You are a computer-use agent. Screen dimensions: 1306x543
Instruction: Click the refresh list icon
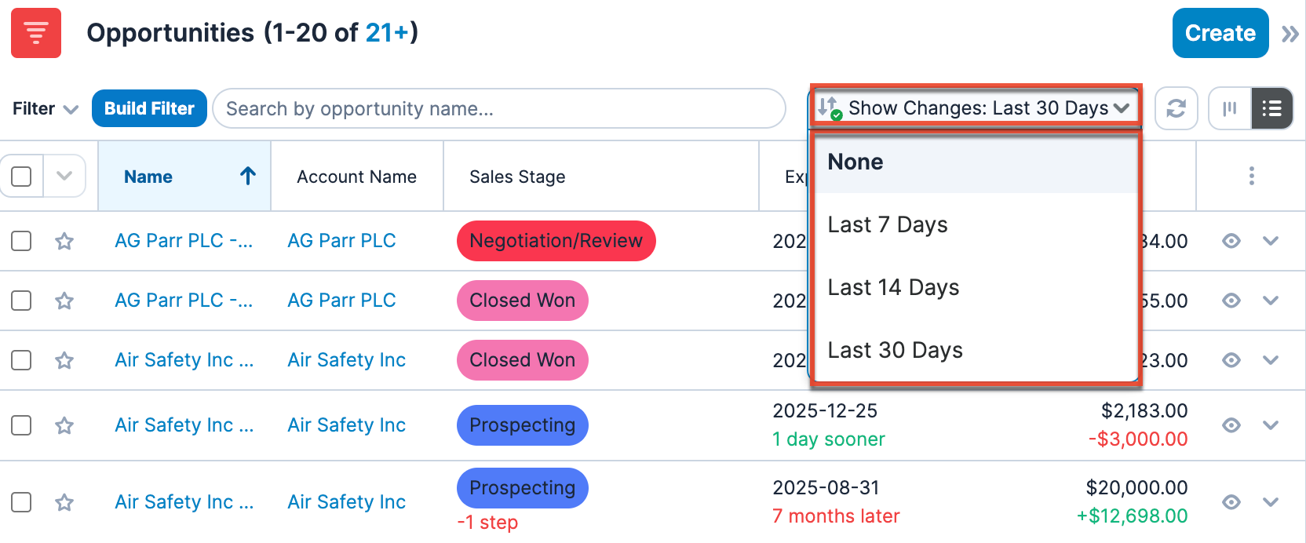click(x=1176, y=108)
